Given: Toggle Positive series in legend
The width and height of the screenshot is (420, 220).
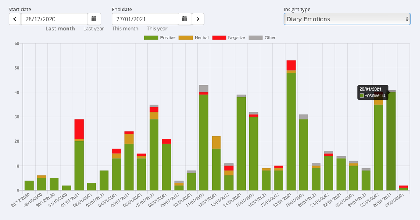Looking at the screenshot, I should pyautogui.click(x=160, y=38).
